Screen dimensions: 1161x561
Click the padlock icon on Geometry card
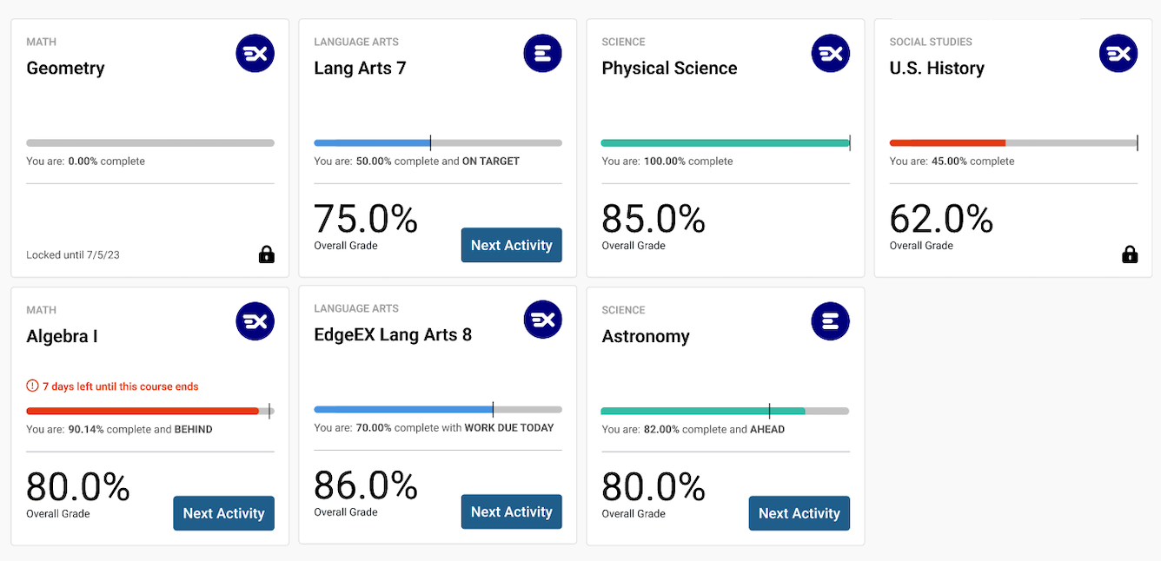(267, 254)
